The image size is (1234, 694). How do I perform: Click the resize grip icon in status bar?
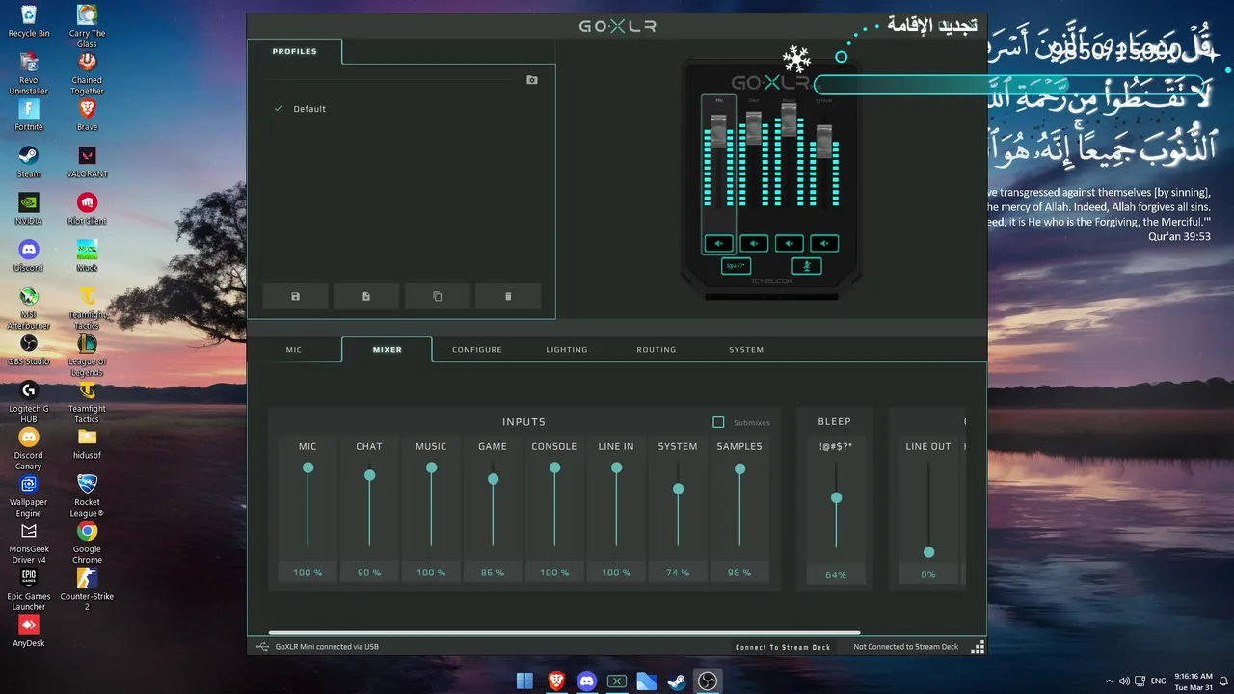pyautogui.click(x=978, y=647)
